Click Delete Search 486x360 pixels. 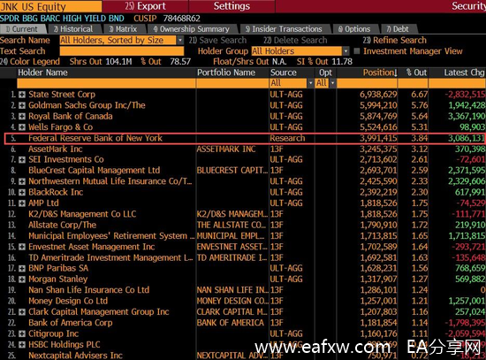(x=295, y=41)
